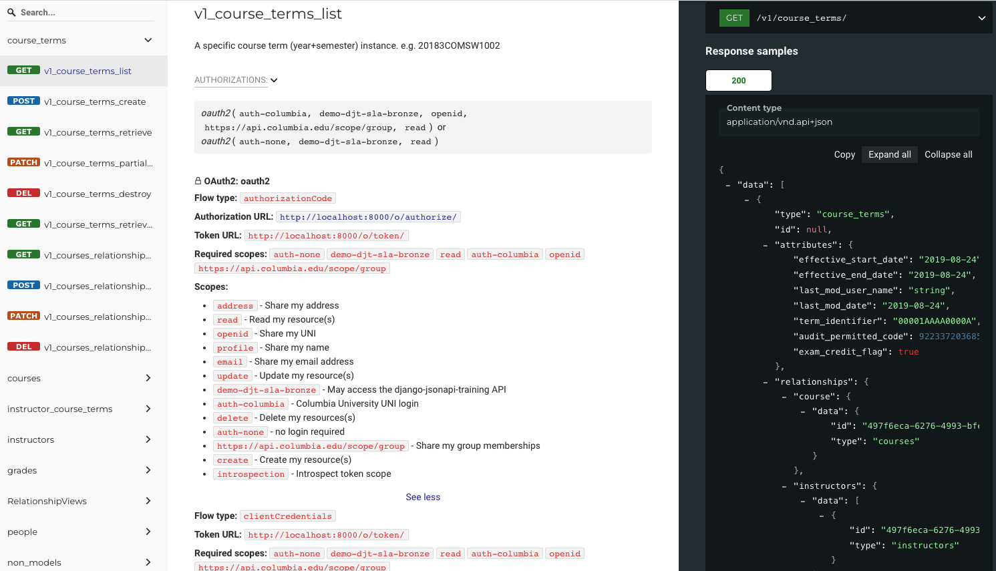Open POST v1_courses_relationship item
Image resolution: width=996 pixels, height=571 pixels.
pos(84,286)
